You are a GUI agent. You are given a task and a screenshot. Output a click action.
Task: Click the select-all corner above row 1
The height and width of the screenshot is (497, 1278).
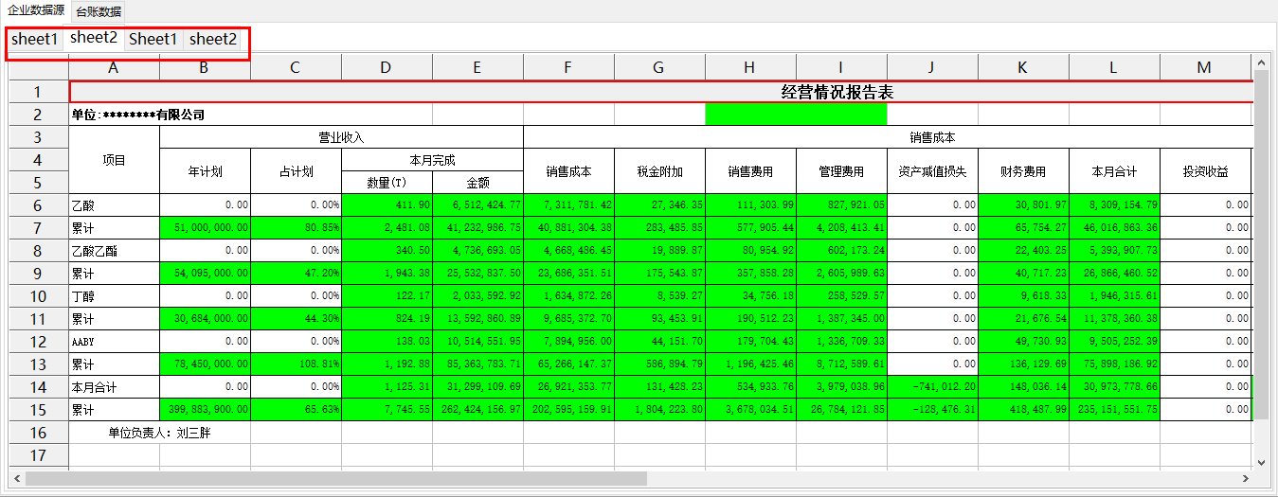[x=38, y=67]
